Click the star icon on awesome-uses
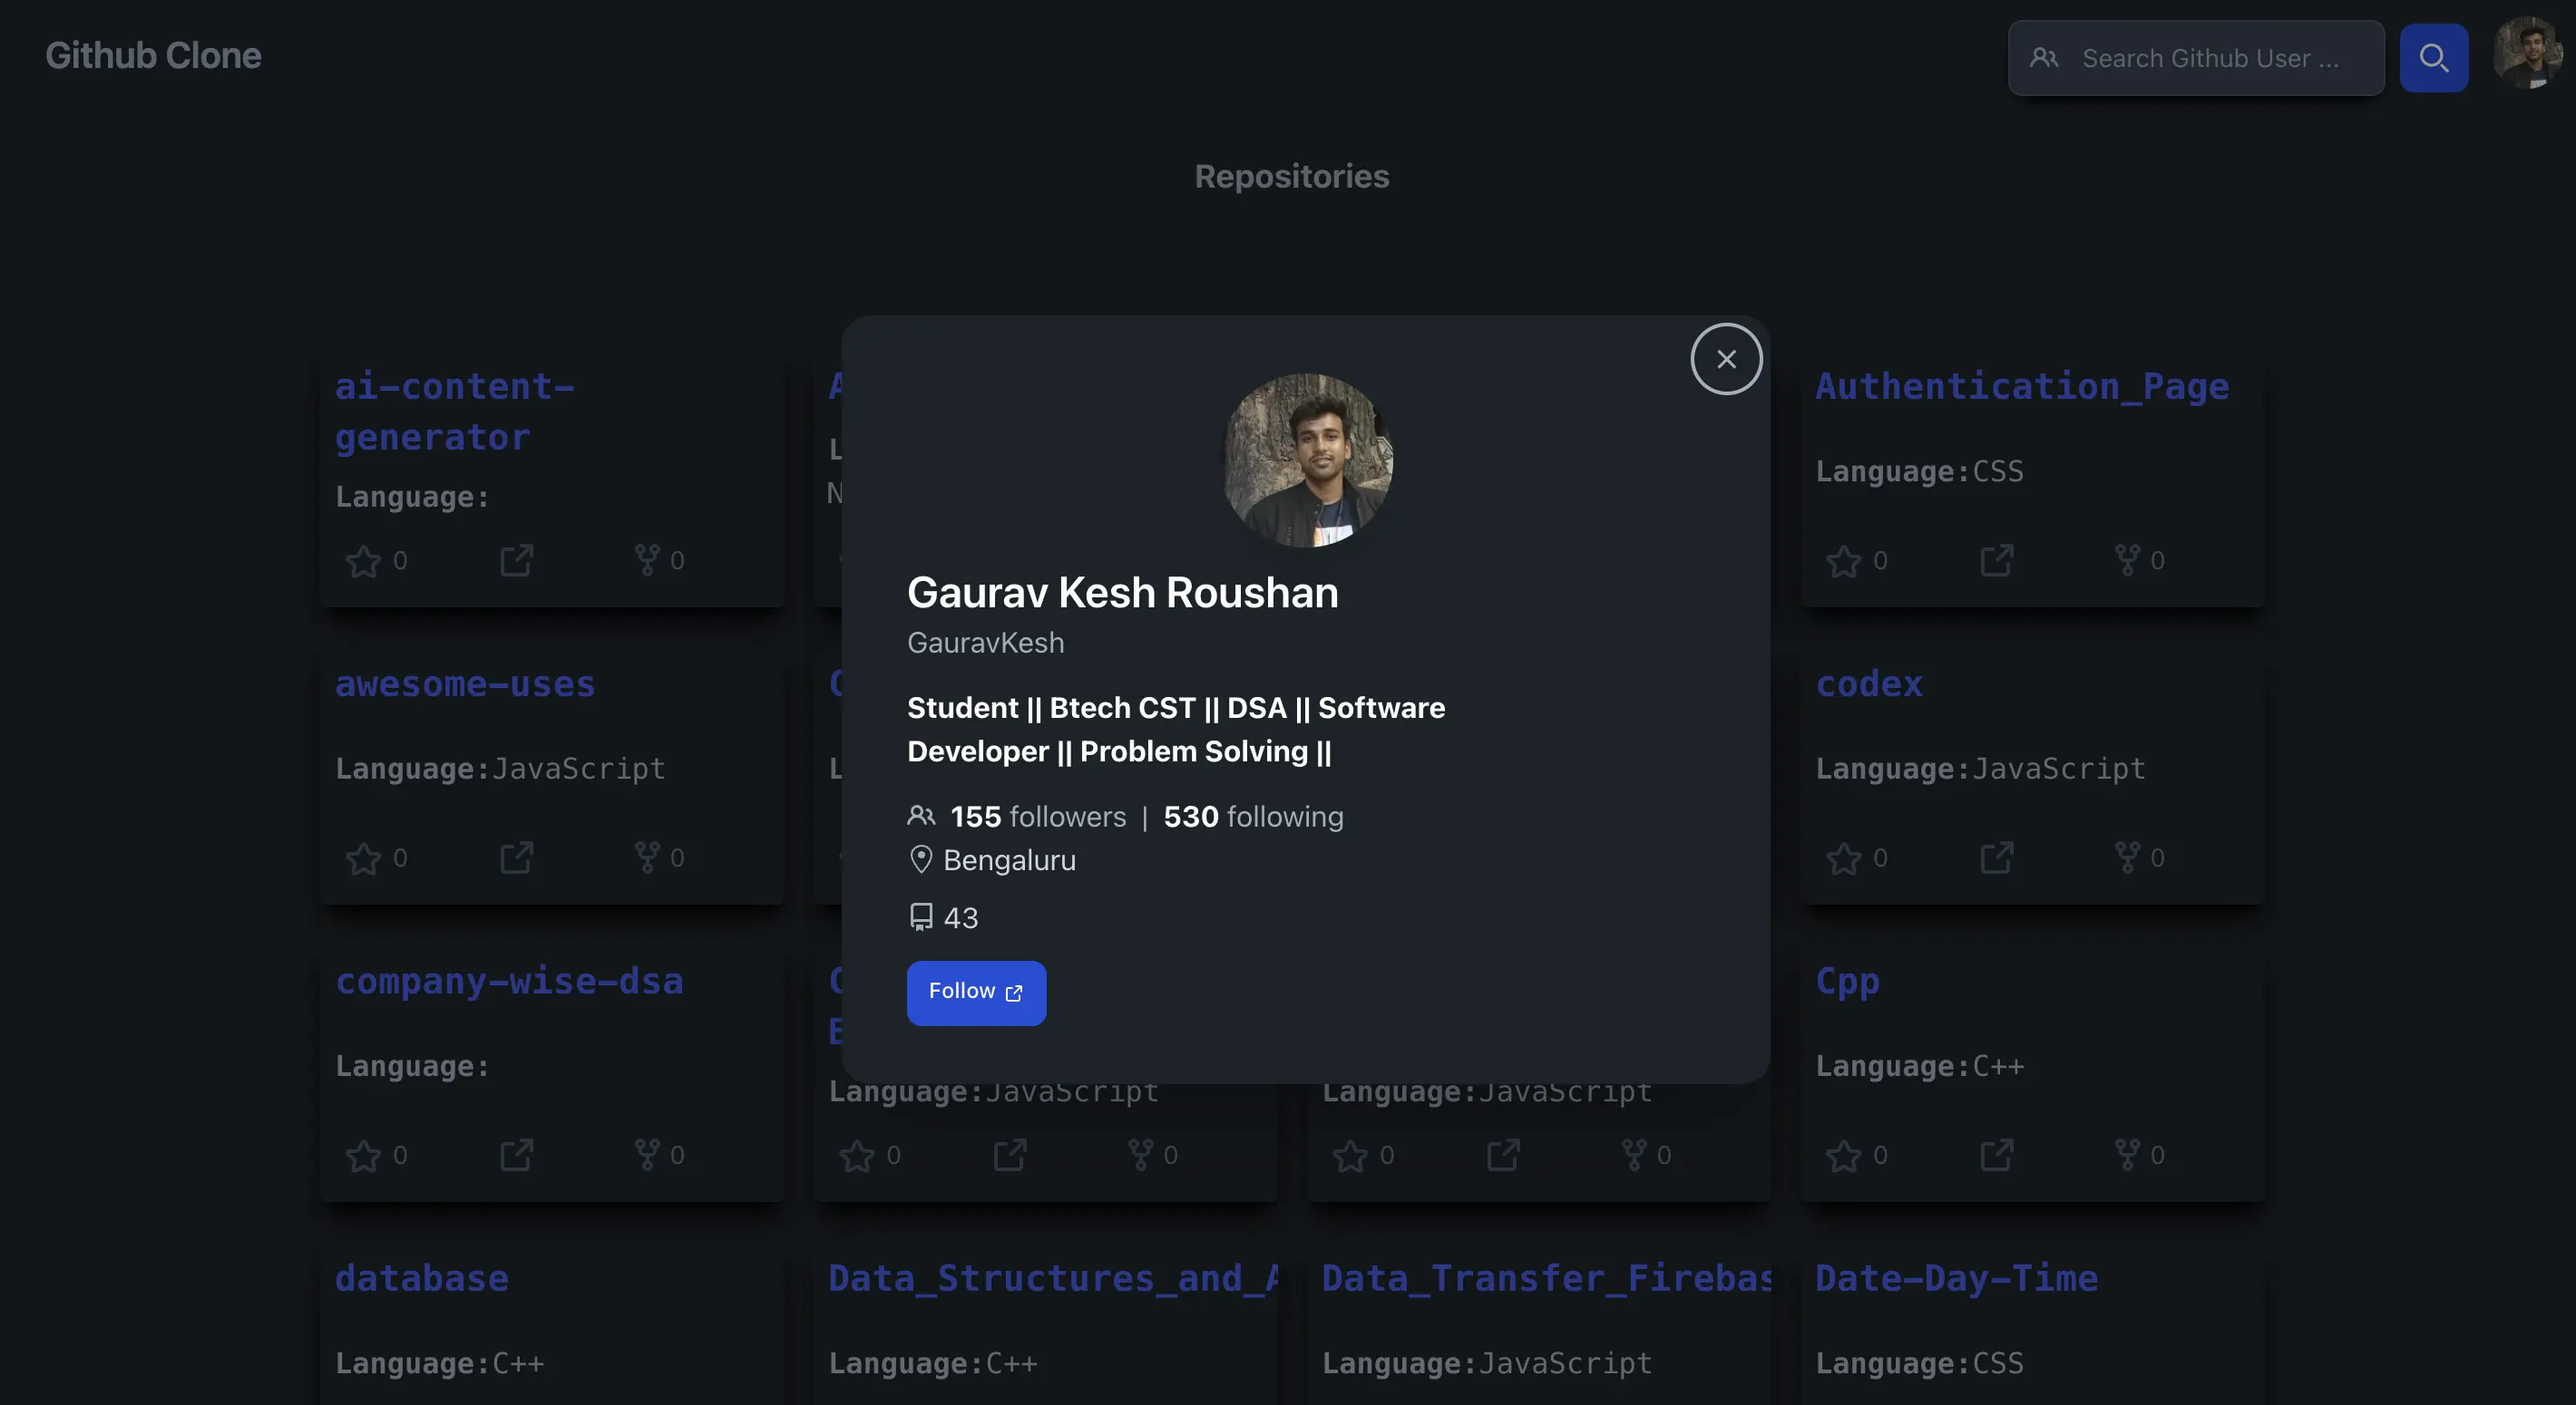Screen dimensions: 2576x1405 (363, 858)
